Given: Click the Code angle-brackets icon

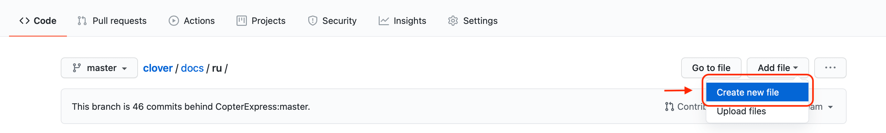Looking at the screenshot, I should [x=25, y=21].
